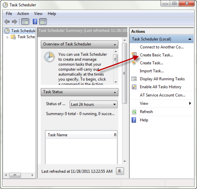Click the overview text scrollbar thumb
Screen dimensions: 197x189
116,59
